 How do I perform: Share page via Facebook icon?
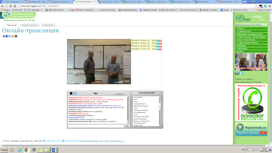point(7,36)
